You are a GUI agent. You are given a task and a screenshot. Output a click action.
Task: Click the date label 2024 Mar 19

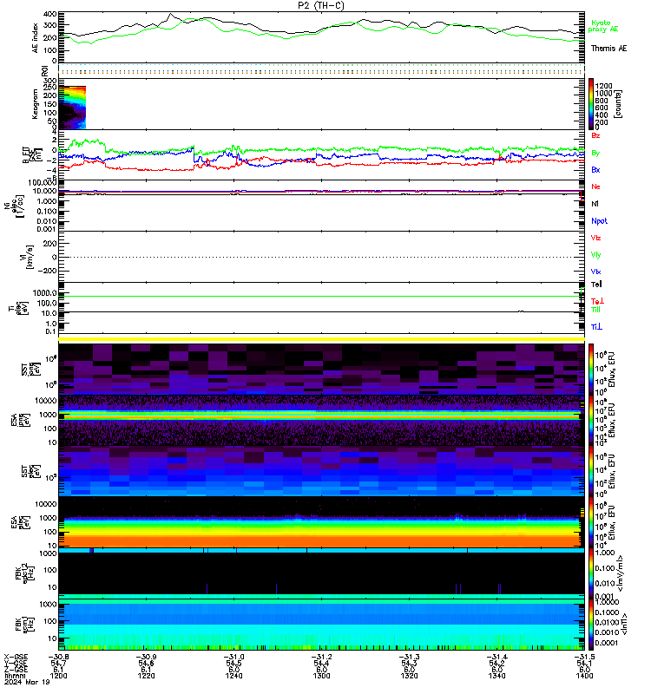click(x=27, y=682)
